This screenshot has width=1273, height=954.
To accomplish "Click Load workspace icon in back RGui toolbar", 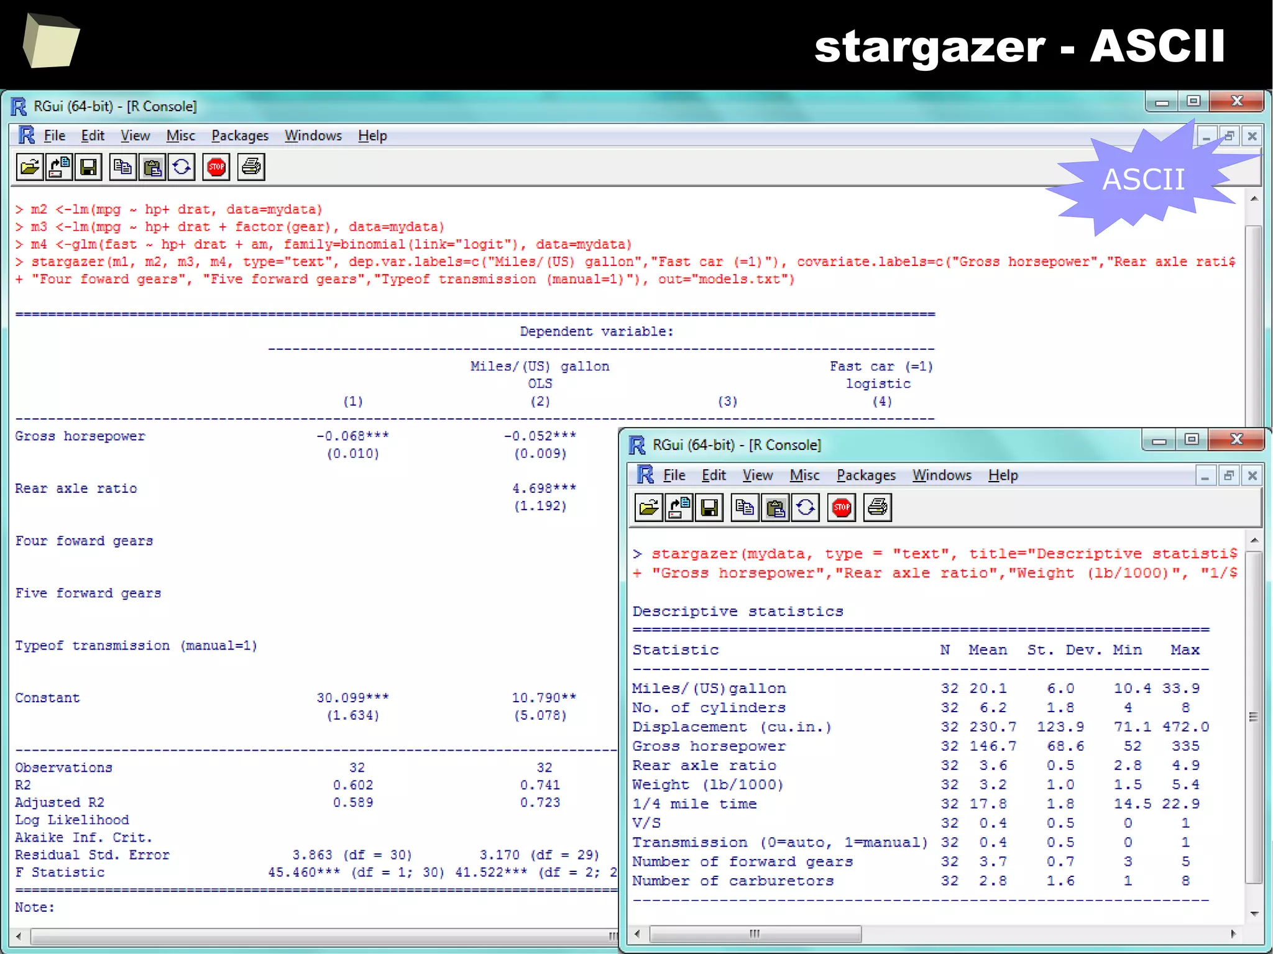I will 59,167.
